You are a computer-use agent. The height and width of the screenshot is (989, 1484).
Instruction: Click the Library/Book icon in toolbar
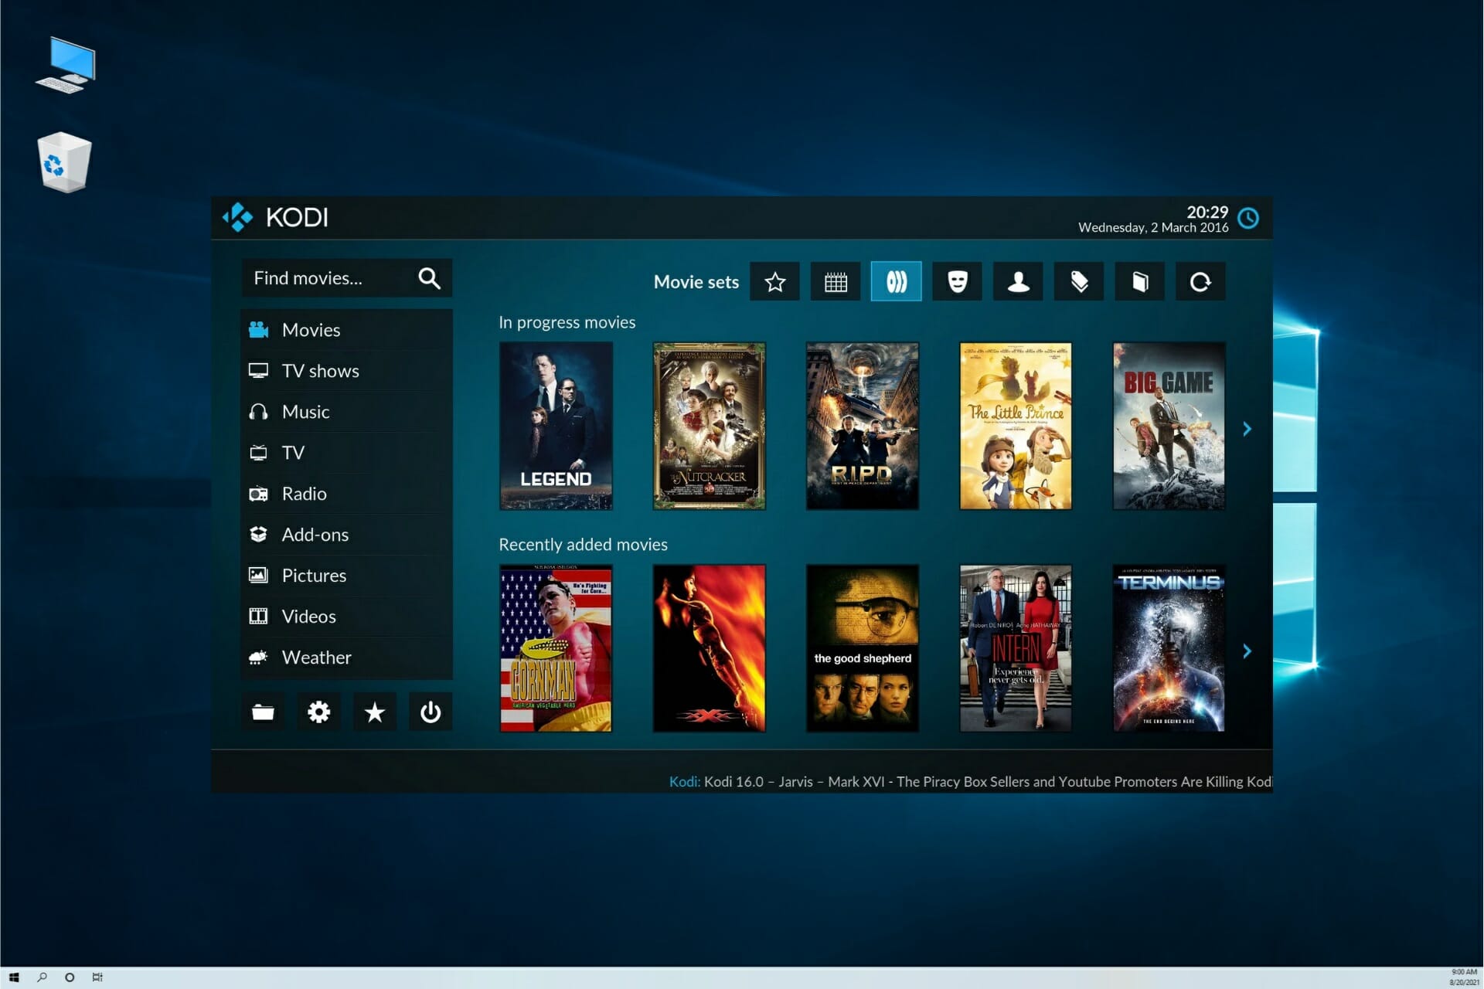[x=1141, y=281]
